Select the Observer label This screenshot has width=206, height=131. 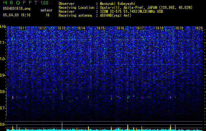click(66, 4)
